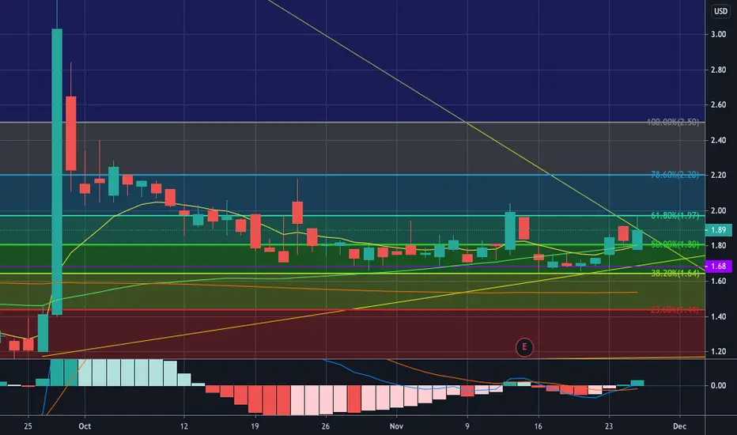The height and width of the screenshot is (435, 737).
Task: Click the 61.80%(1.97) Fibonacci label
Action: tap(675, 215)
